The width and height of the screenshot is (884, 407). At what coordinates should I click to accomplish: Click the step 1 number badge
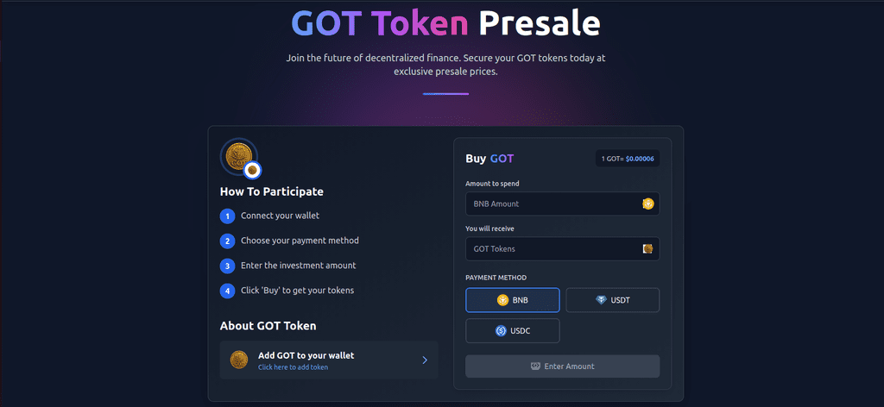(227, 216)
